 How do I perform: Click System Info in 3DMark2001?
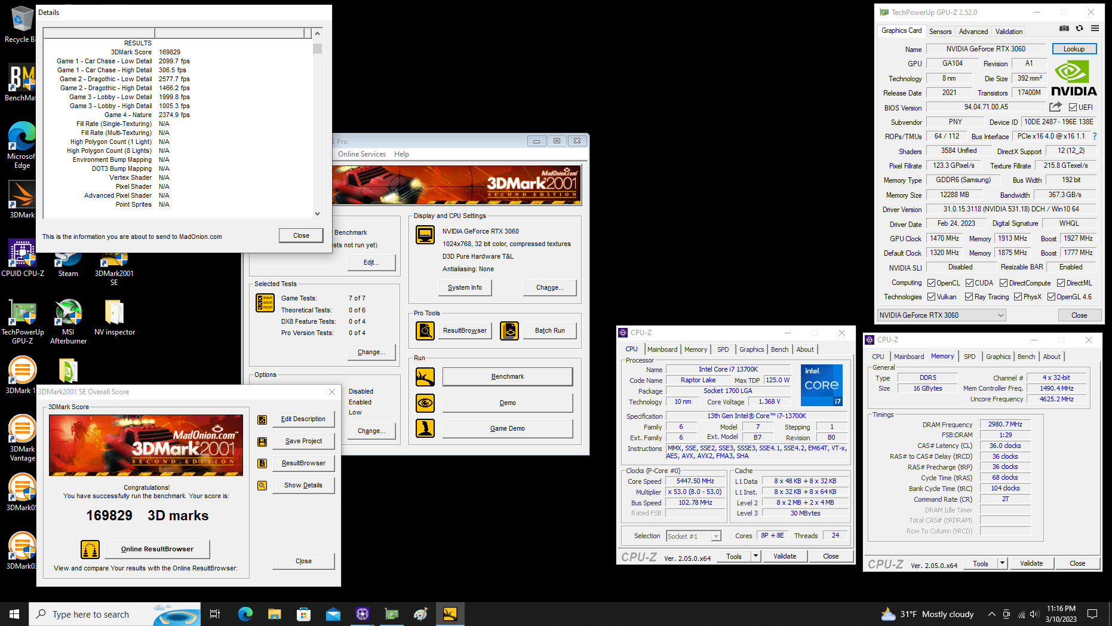pyautogui.click(x=465, y=287)
